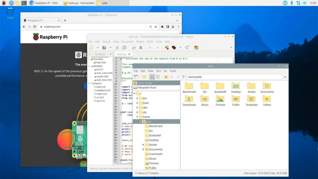Click the Geany color chooser icon
The width and height of the screenshot is (318, 179).
[x=196, y=47]
